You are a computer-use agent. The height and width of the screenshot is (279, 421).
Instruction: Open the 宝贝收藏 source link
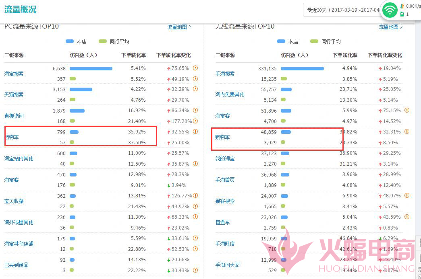(x=14, y=201)
